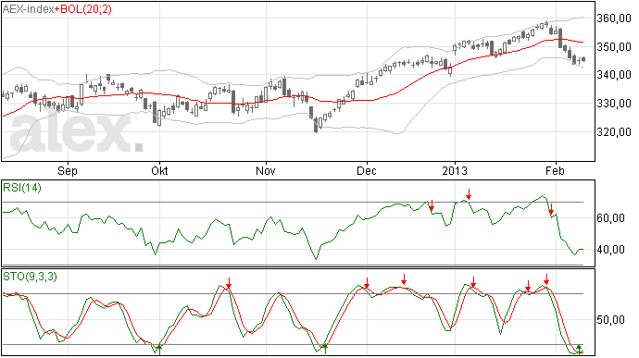The height and width of the screenshot is (358, 639).
Task: Click the 320,00 price axis value
Action: coord(614,132)
